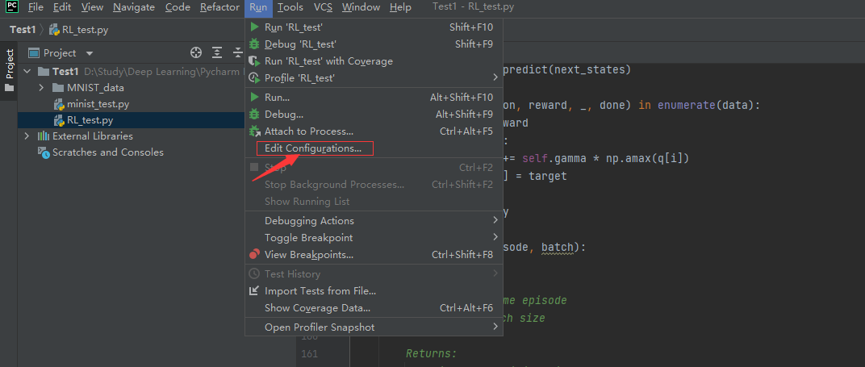Click the green Run 'RL_test' play icon

[255, 27]
